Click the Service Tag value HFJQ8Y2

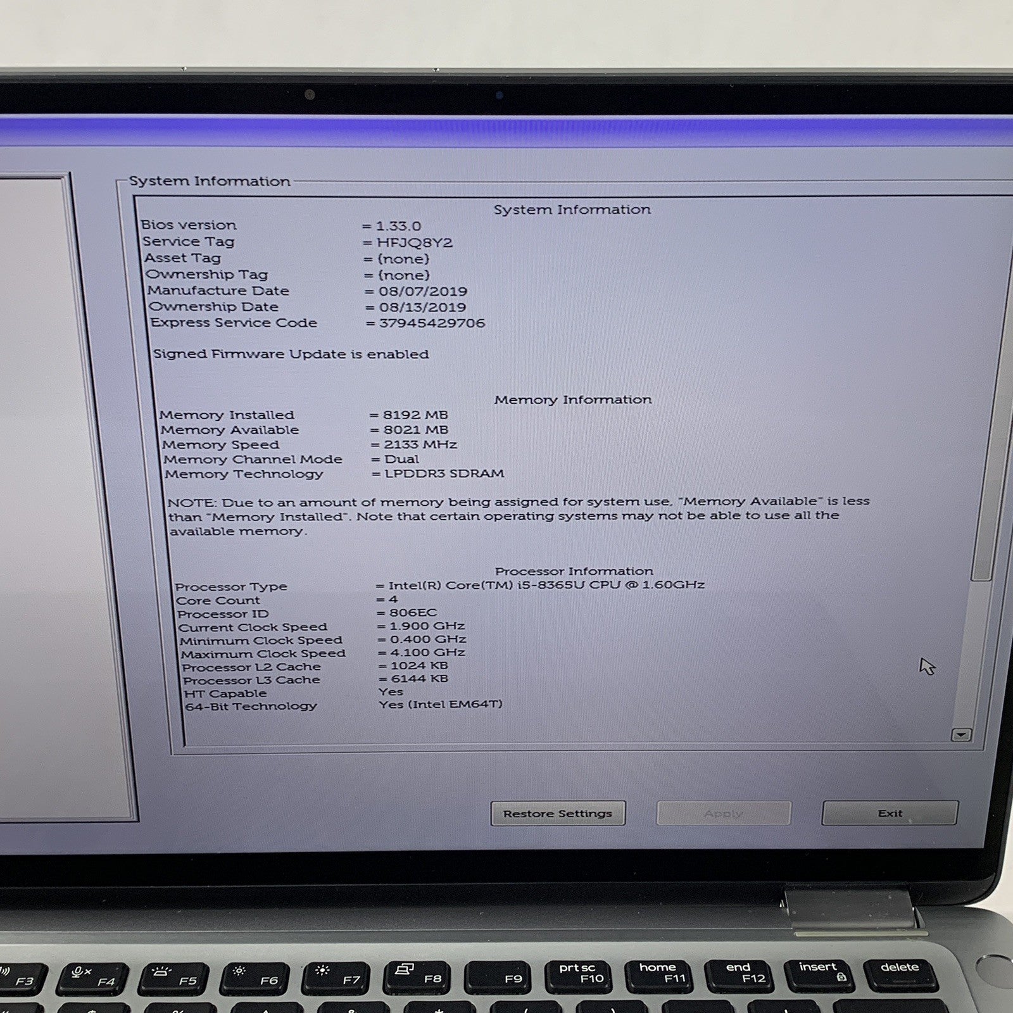coord(414,242)
